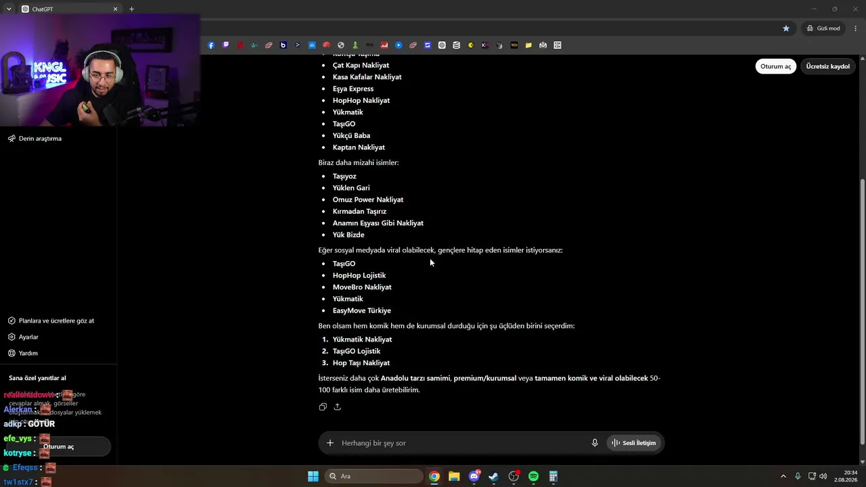Open the taskbar clock and date
Image resolution: width=866 pixels, height=487 pixels.
(846, 476)
